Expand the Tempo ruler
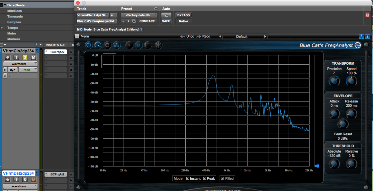373x191 pixels. [x=2, y=28]
